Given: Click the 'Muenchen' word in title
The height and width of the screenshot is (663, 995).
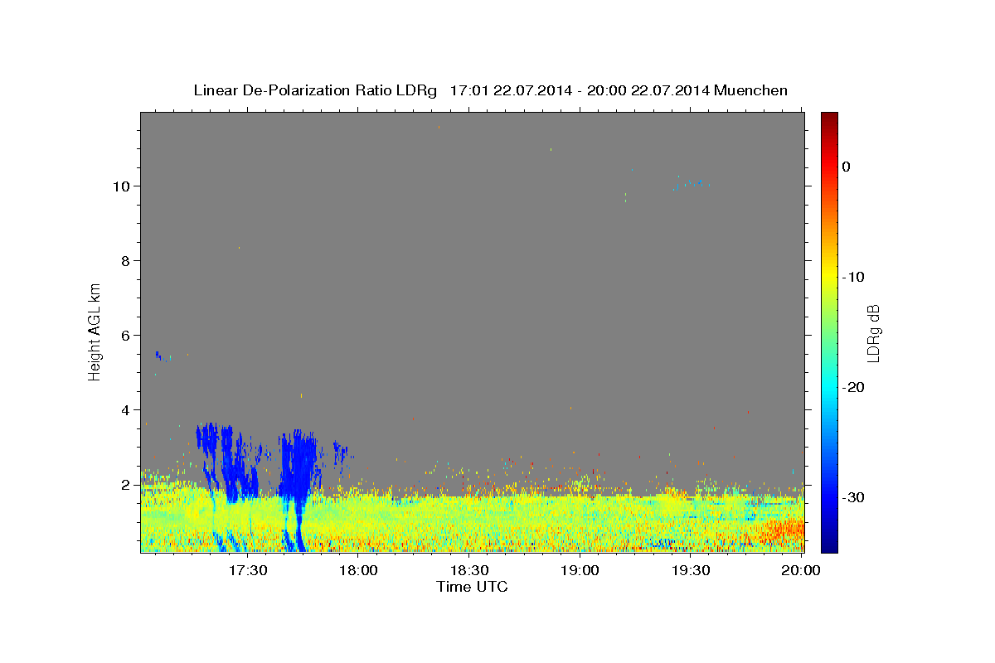Looking at the screenshot, I should pos(751,90).
